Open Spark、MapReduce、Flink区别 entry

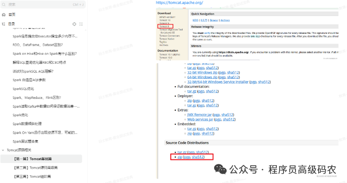coord(37,98)
